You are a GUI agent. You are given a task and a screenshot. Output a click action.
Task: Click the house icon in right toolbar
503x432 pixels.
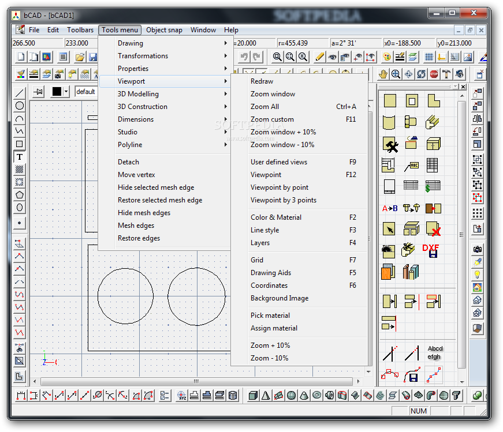click(x=478, y=287)
